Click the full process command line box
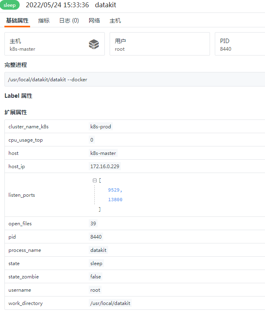The width and height of the screenshot is (265, 311). tap(135, 79)
